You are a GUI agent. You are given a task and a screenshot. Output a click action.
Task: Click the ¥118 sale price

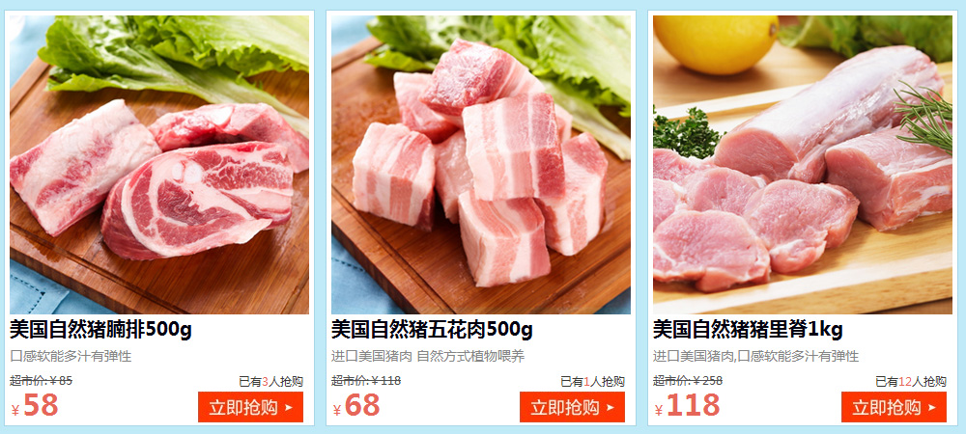pos(687,406)
